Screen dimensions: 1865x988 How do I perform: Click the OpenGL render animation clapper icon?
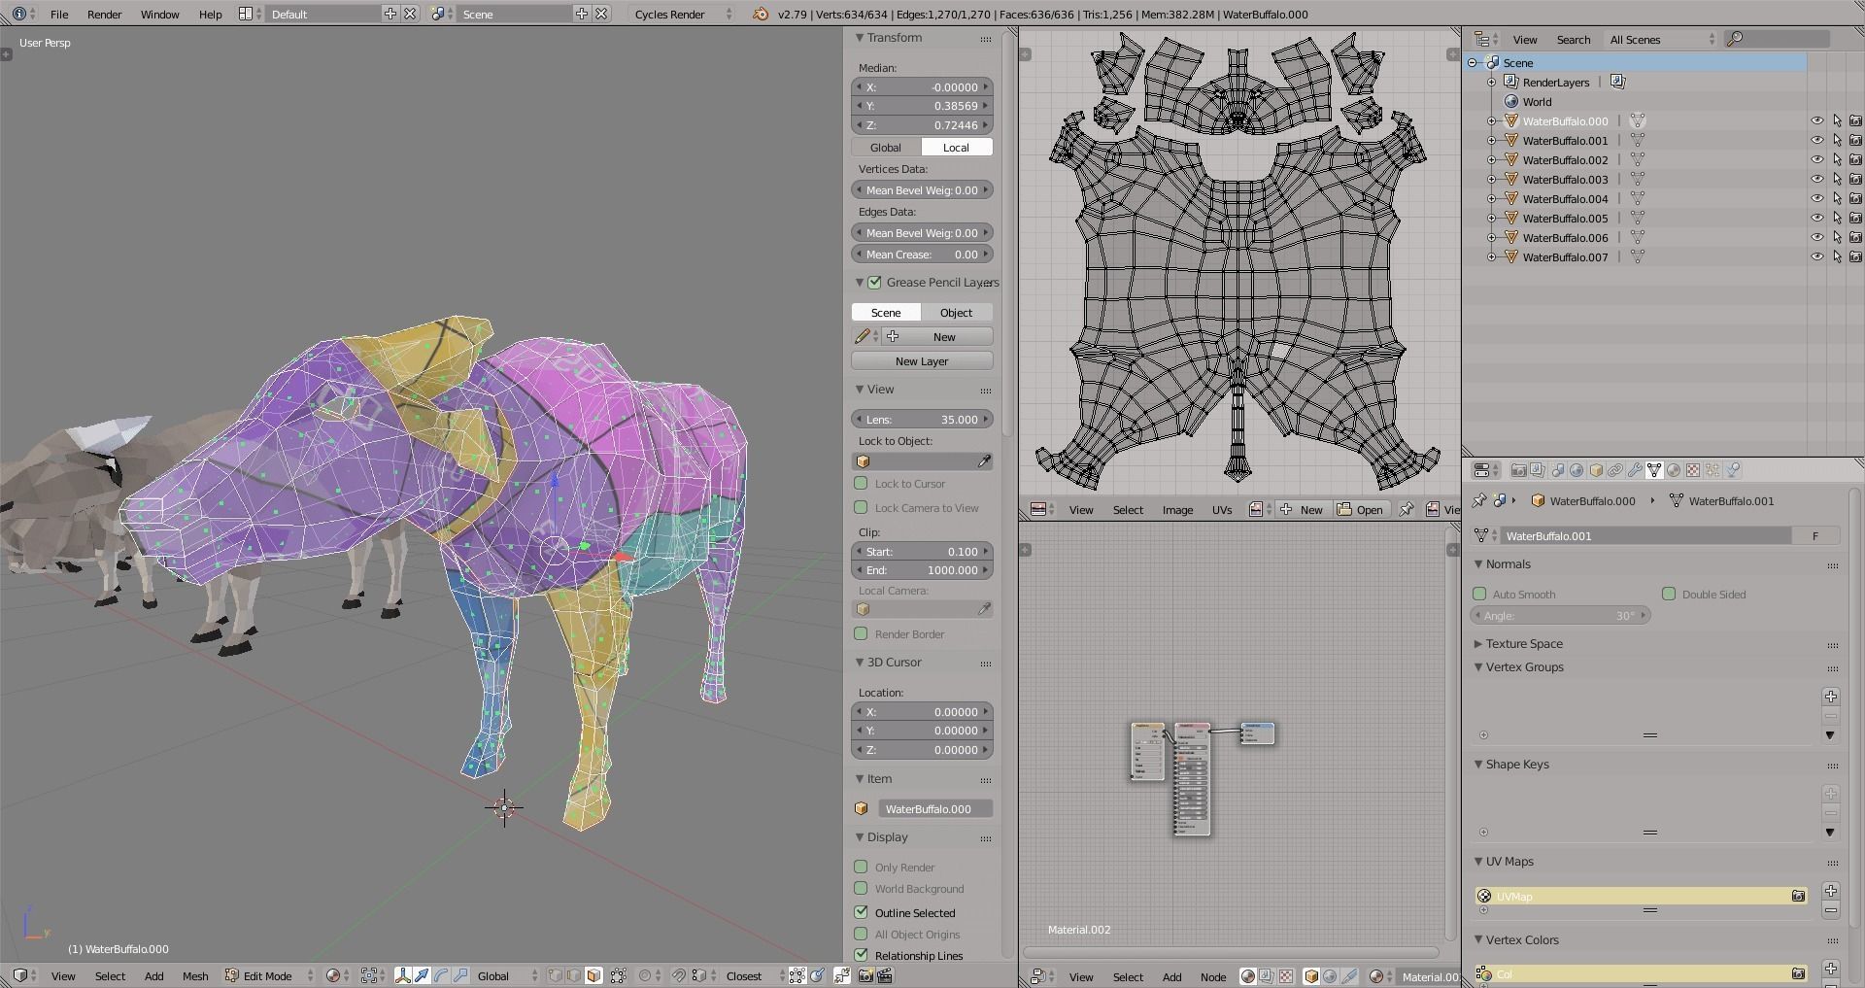[885, 975]
